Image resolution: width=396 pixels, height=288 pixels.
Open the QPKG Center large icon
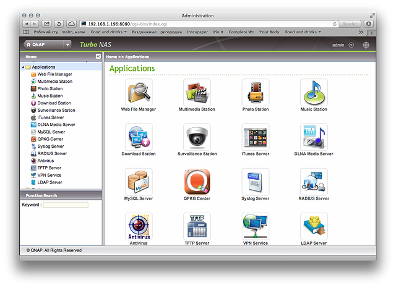[x=197, y=182]
